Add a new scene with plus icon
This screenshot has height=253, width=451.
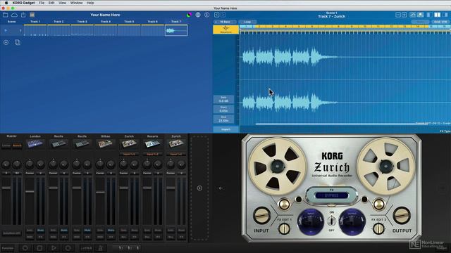6,42
